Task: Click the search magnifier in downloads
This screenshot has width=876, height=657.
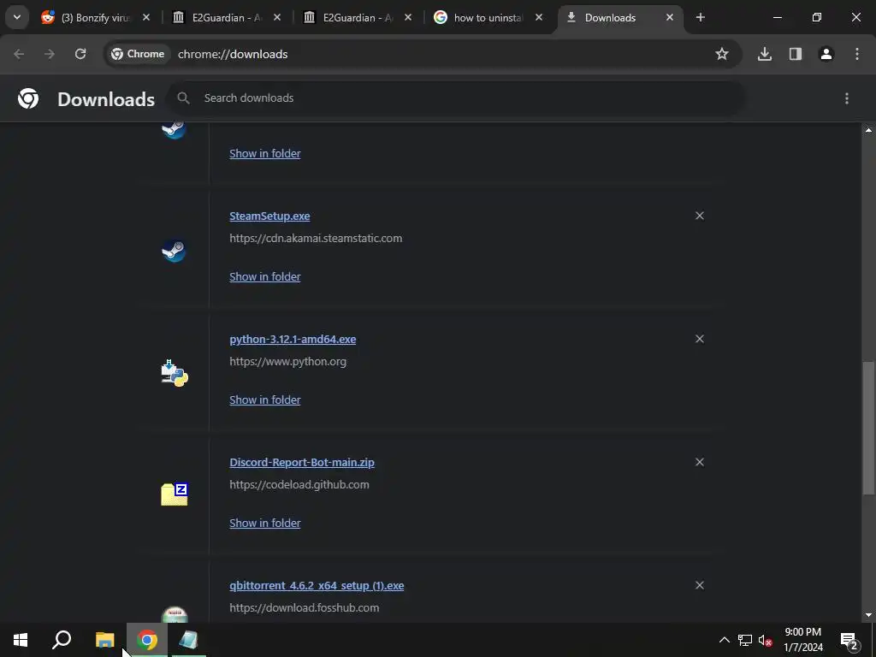Action: (x=183, y=98)
